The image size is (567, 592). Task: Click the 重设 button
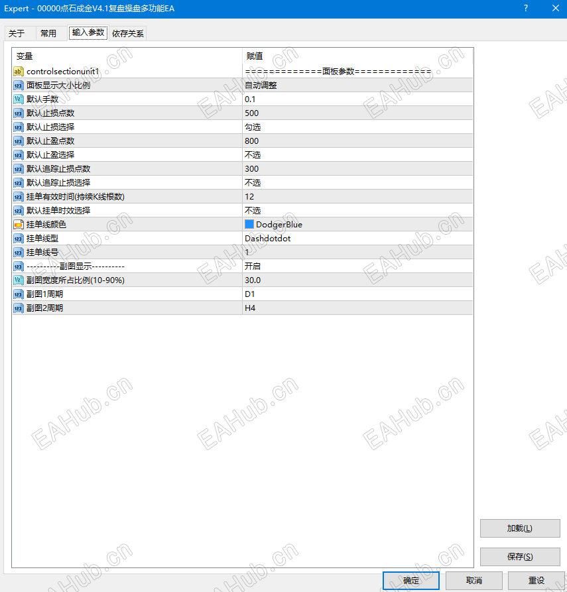[536, 581]
